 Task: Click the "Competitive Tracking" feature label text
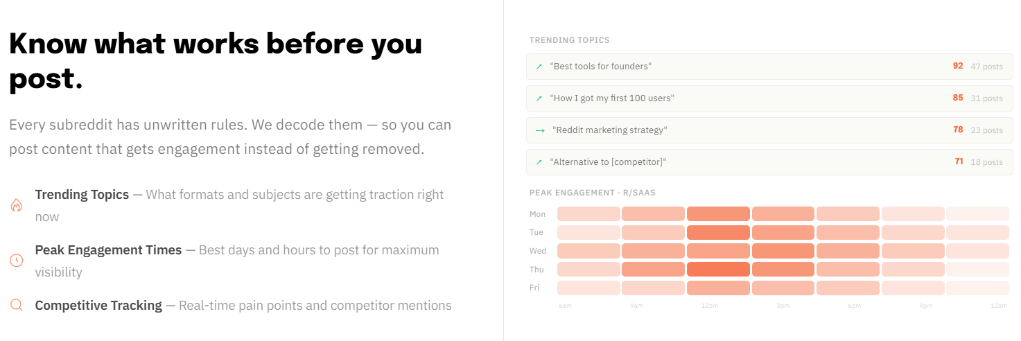pyautogui.click(x=98, y=306)
